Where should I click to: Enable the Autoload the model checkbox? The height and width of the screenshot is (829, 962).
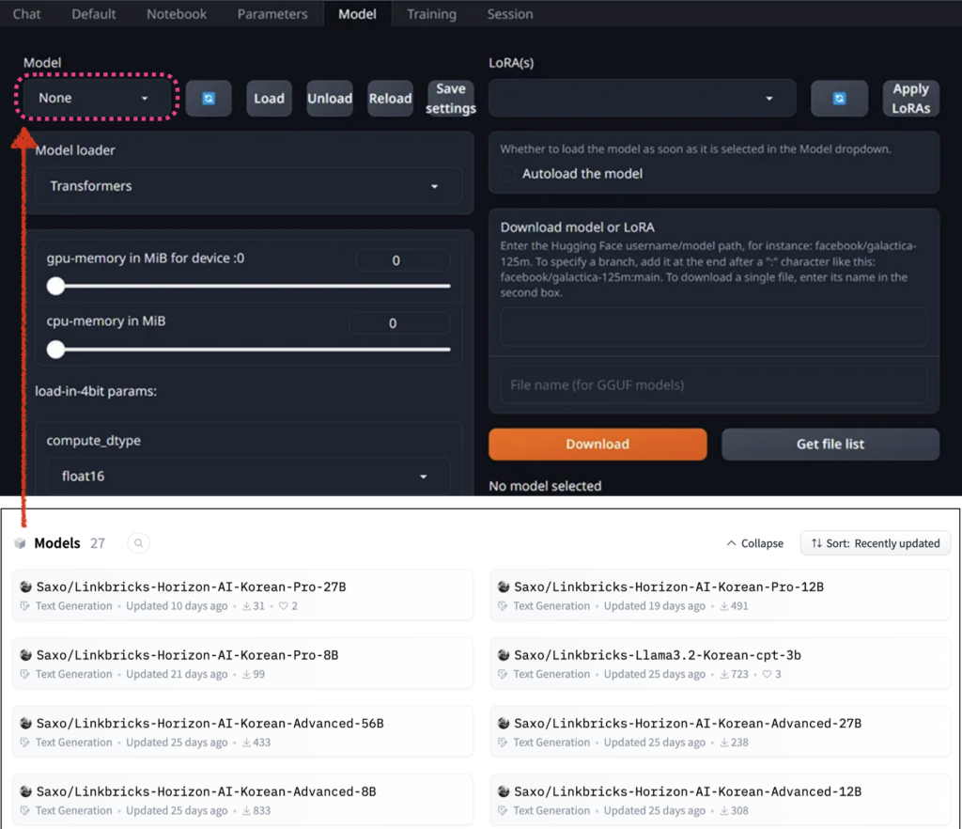(507, 173)
